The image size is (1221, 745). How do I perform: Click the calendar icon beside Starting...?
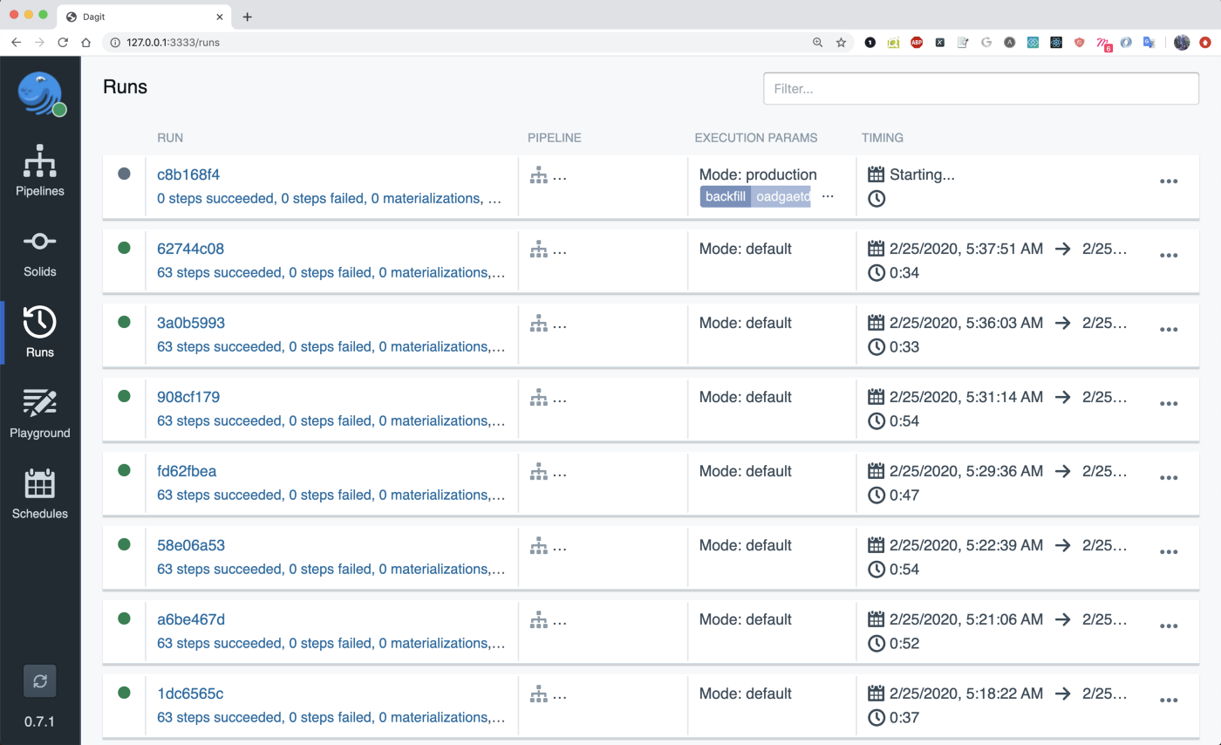(877, 174)
